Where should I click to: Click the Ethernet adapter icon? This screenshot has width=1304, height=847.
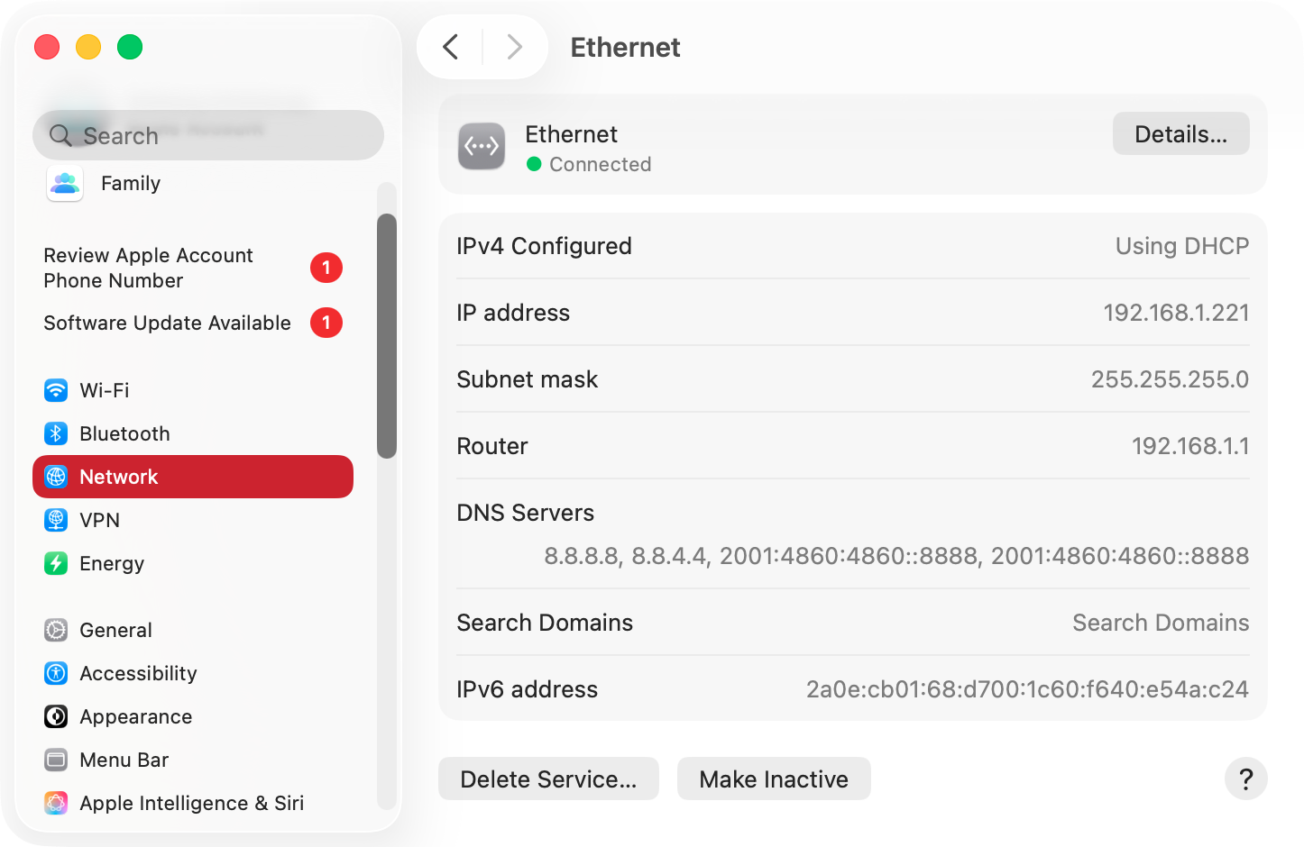coord(482,146)
